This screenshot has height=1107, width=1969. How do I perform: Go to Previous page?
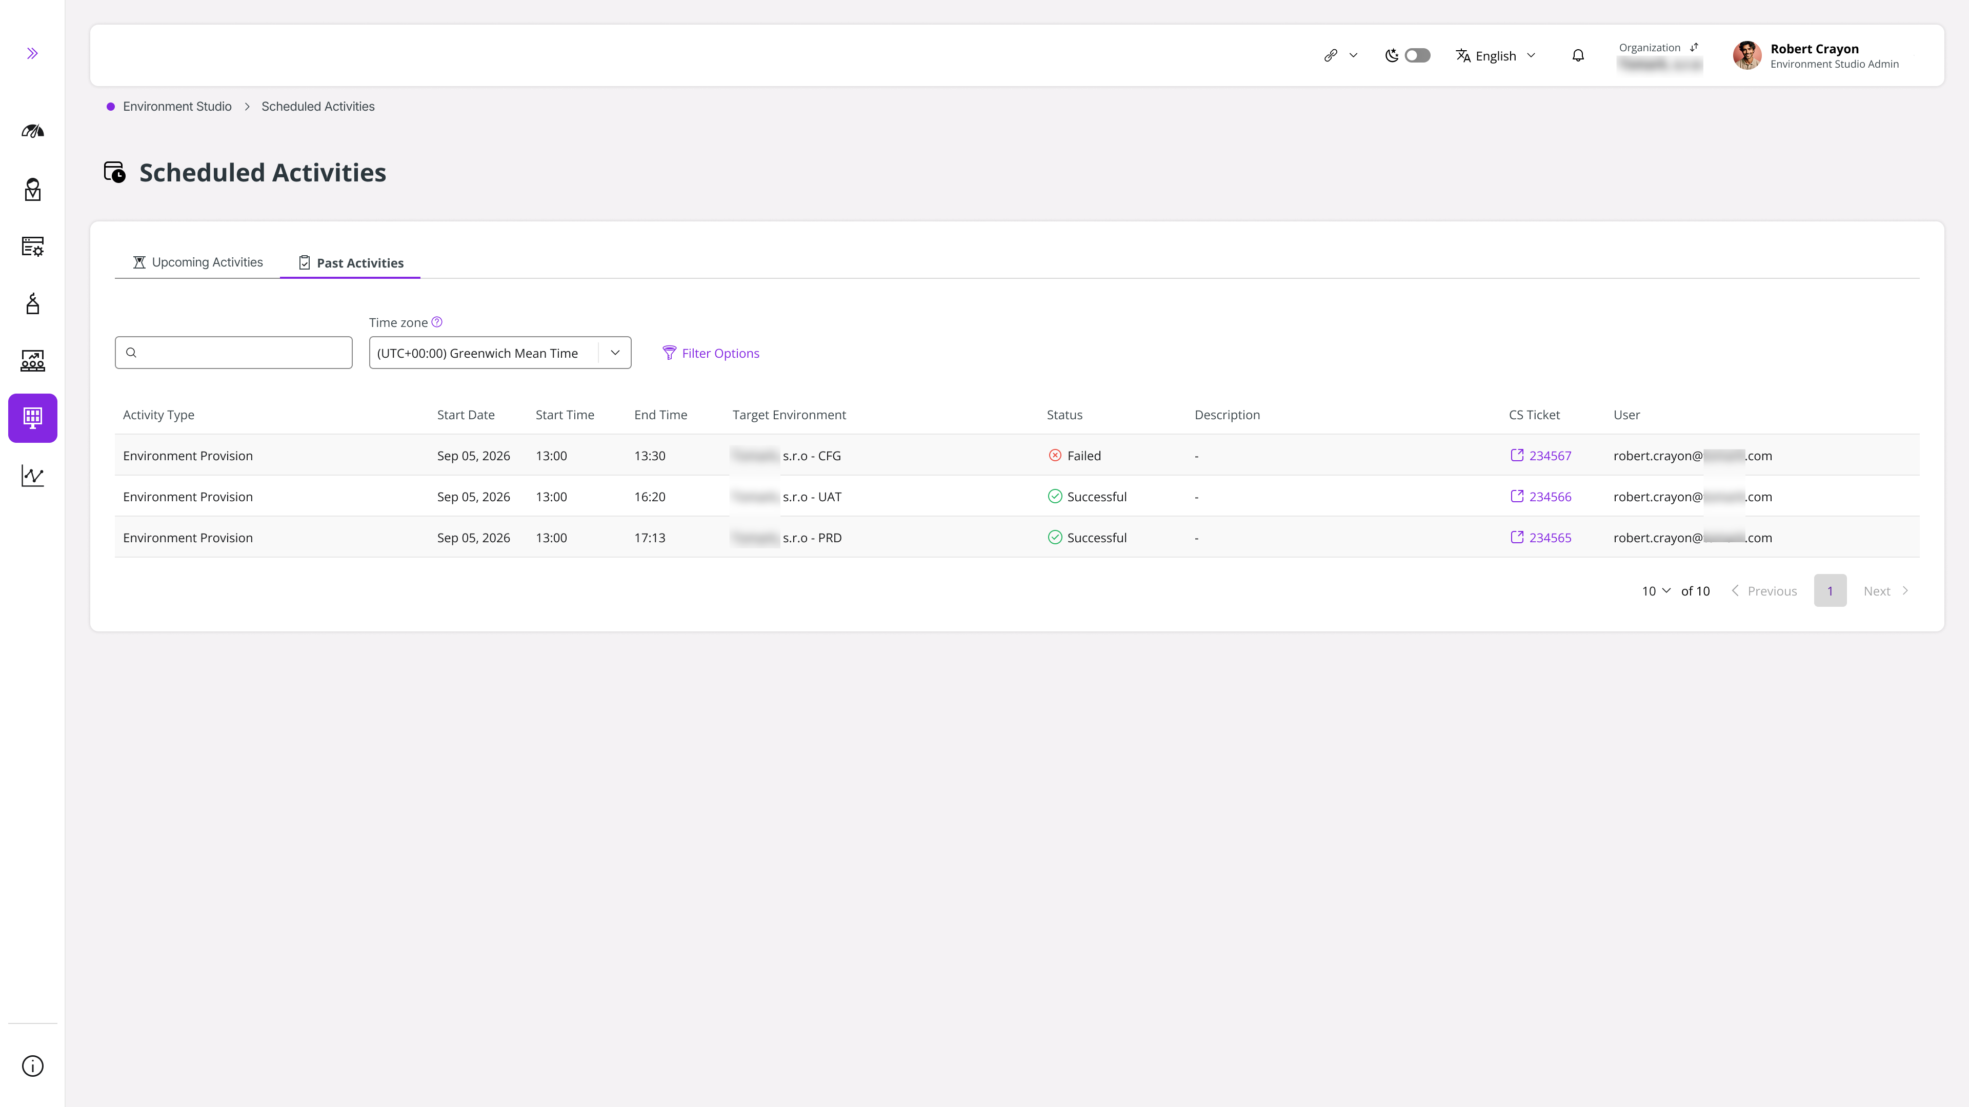[1764, 590]
